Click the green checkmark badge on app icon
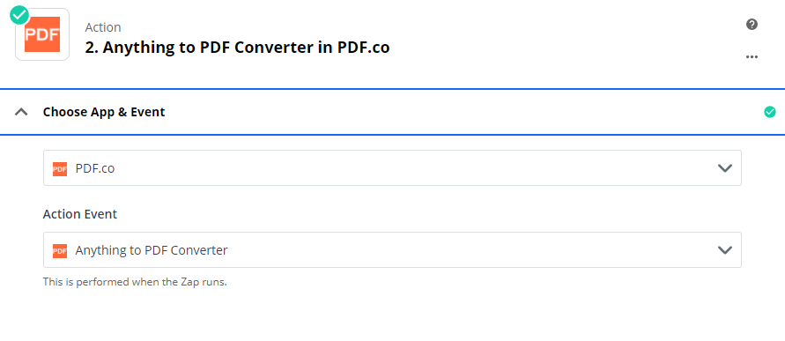Viewport: 785px width, 341px height. [x=19, y=15]
